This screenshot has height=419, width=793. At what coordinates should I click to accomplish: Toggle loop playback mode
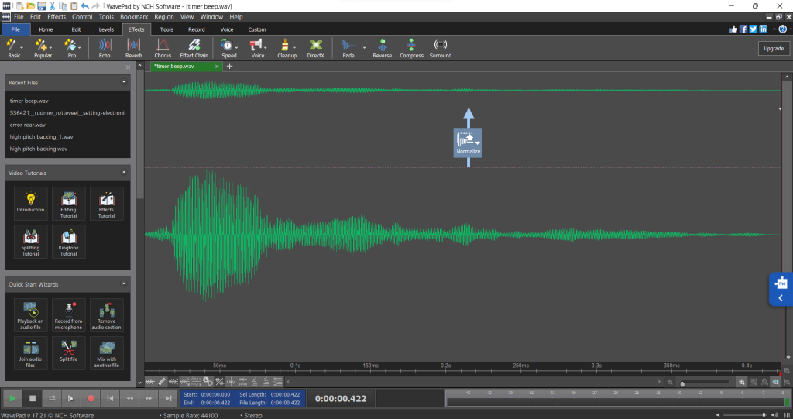pyautogui.click(x=52, y=398)
